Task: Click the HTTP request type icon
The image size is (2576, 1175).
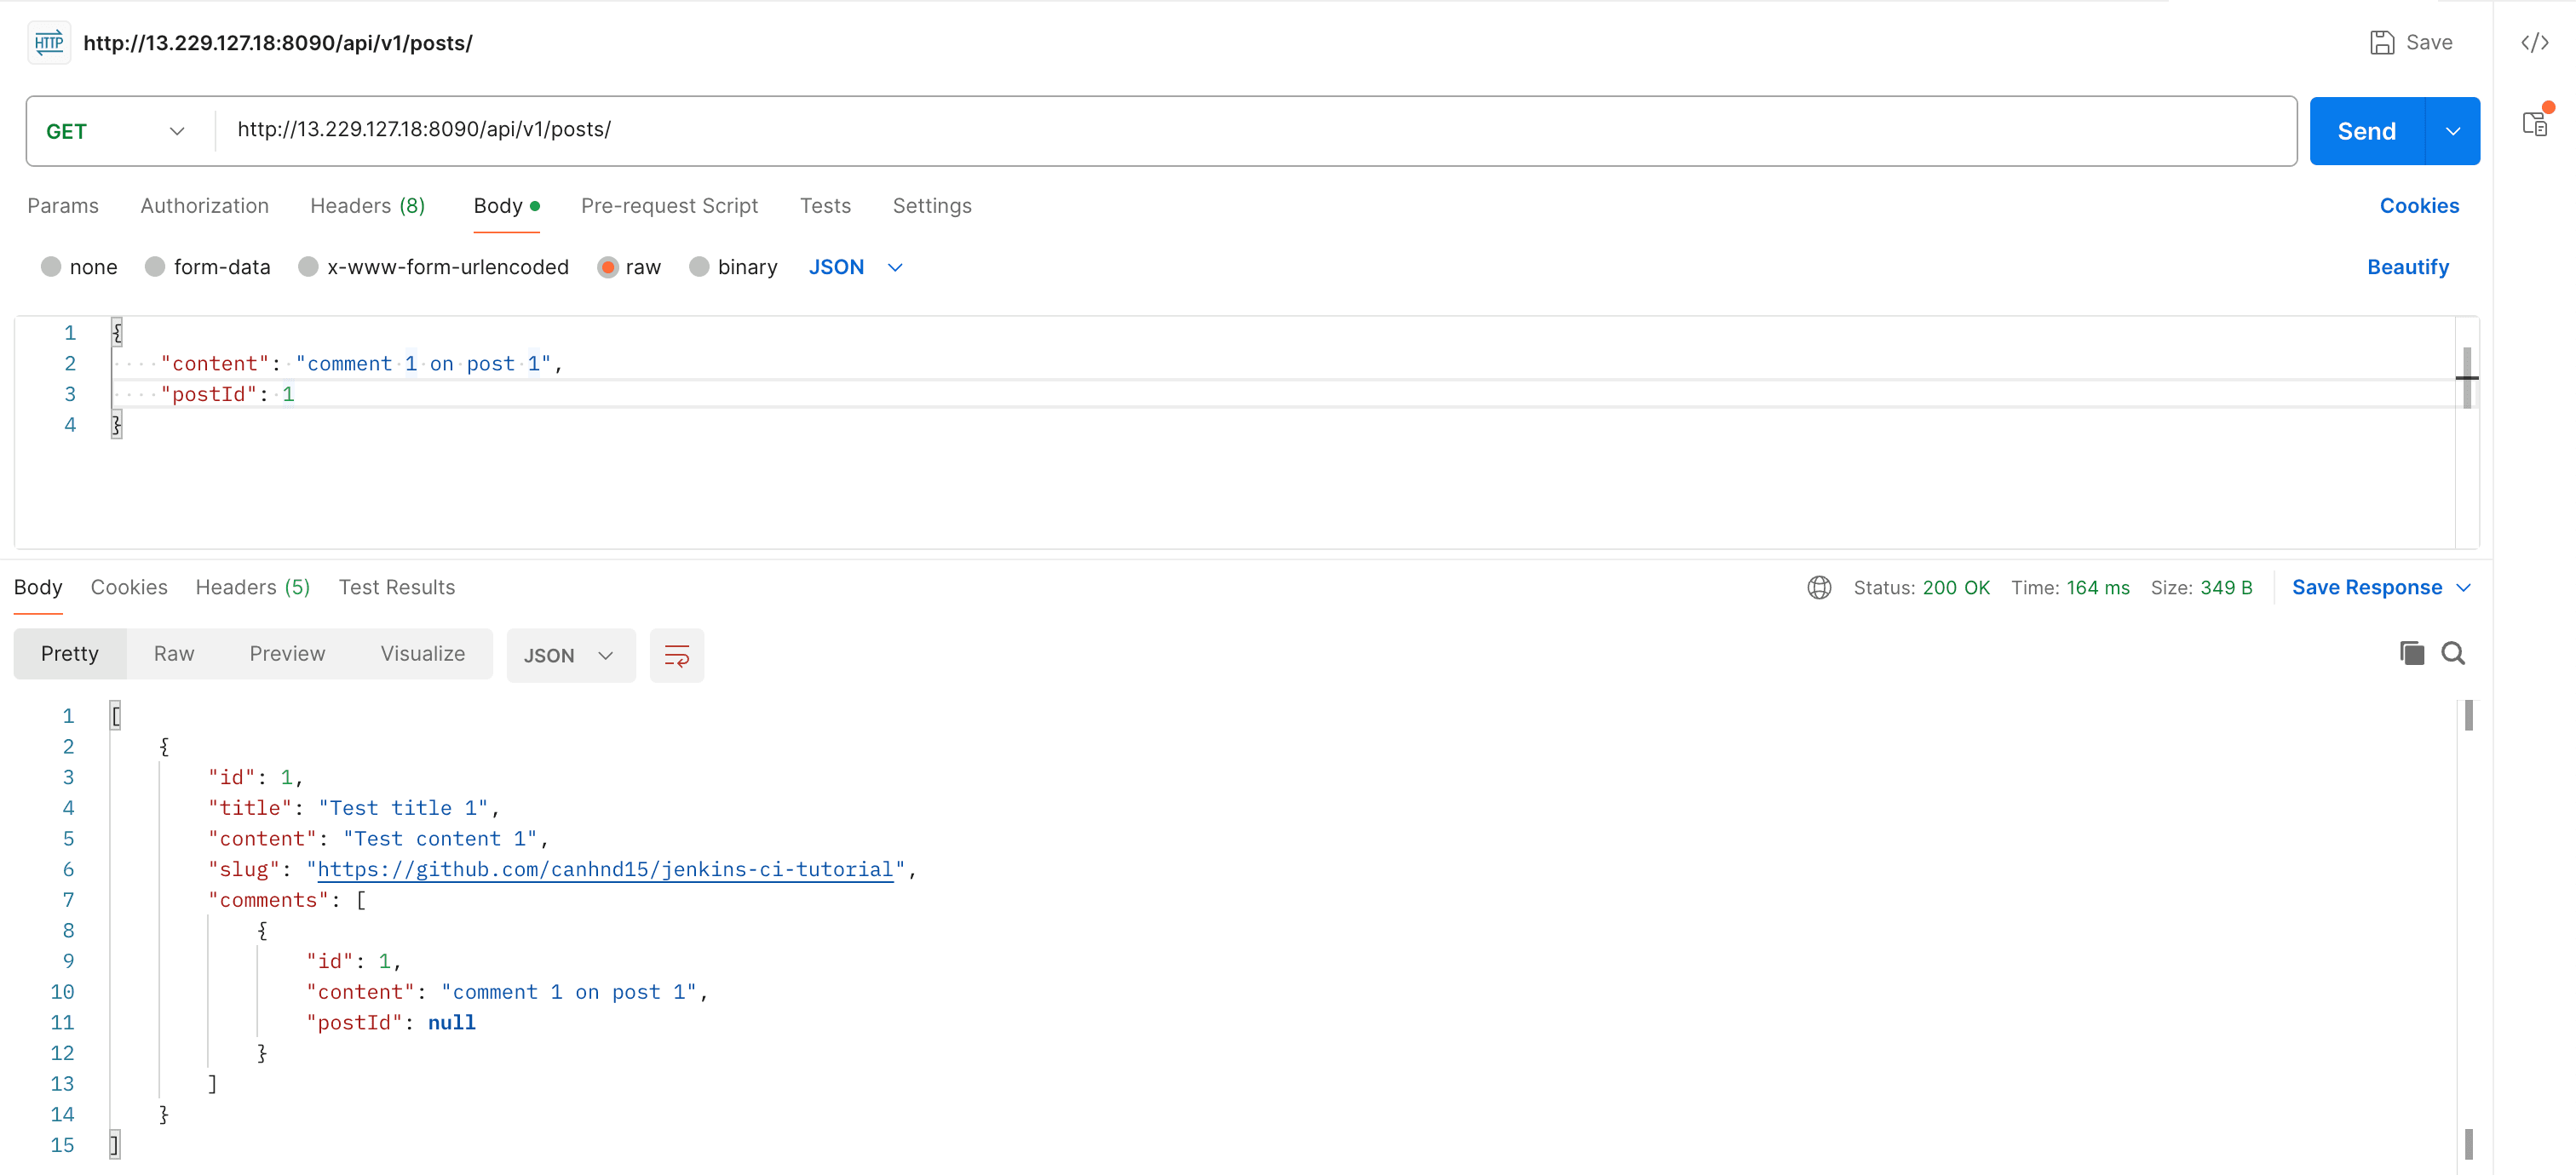Action: 49,43
